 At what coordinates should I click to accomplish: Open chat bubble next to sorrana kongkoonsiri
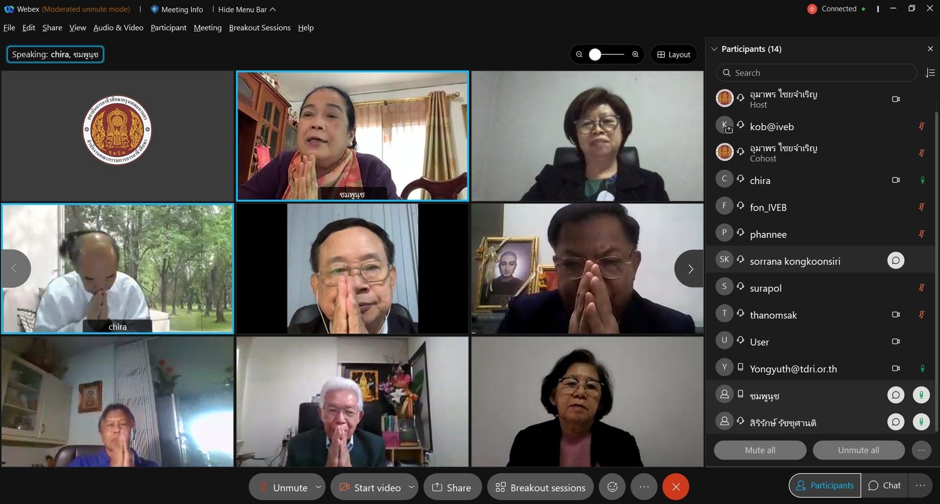(x=895, y=260)
